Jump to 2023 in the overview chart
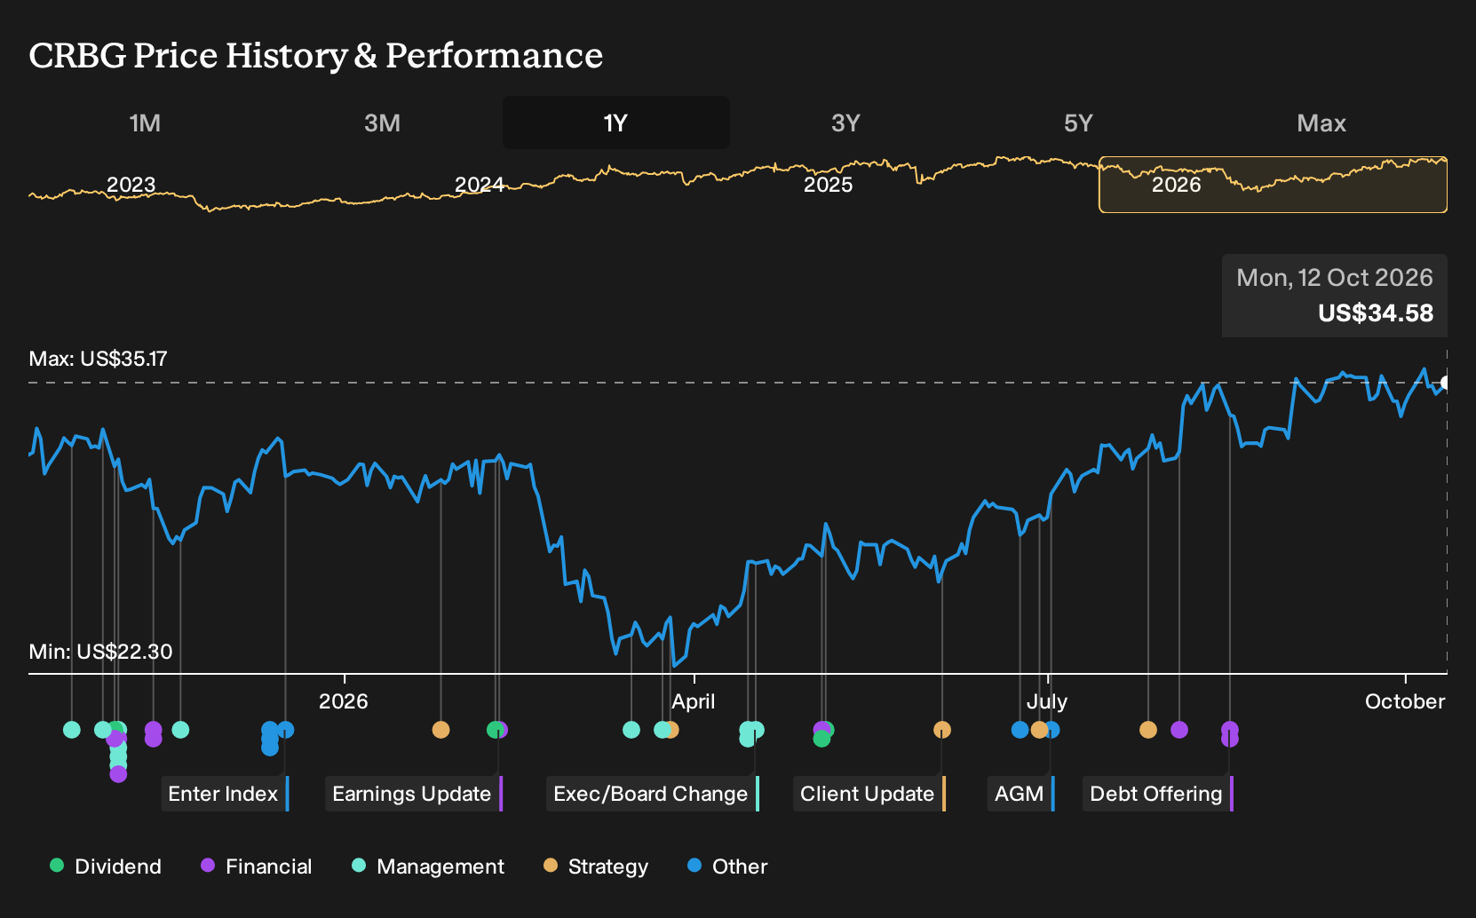The height and width of the screenshot is (918, 1476). [x=131, y=185]
